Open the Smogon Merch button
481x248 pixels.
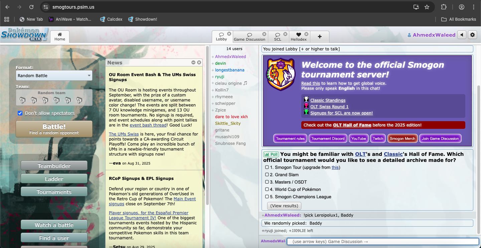pyautogui.click(x=403, y=139)
